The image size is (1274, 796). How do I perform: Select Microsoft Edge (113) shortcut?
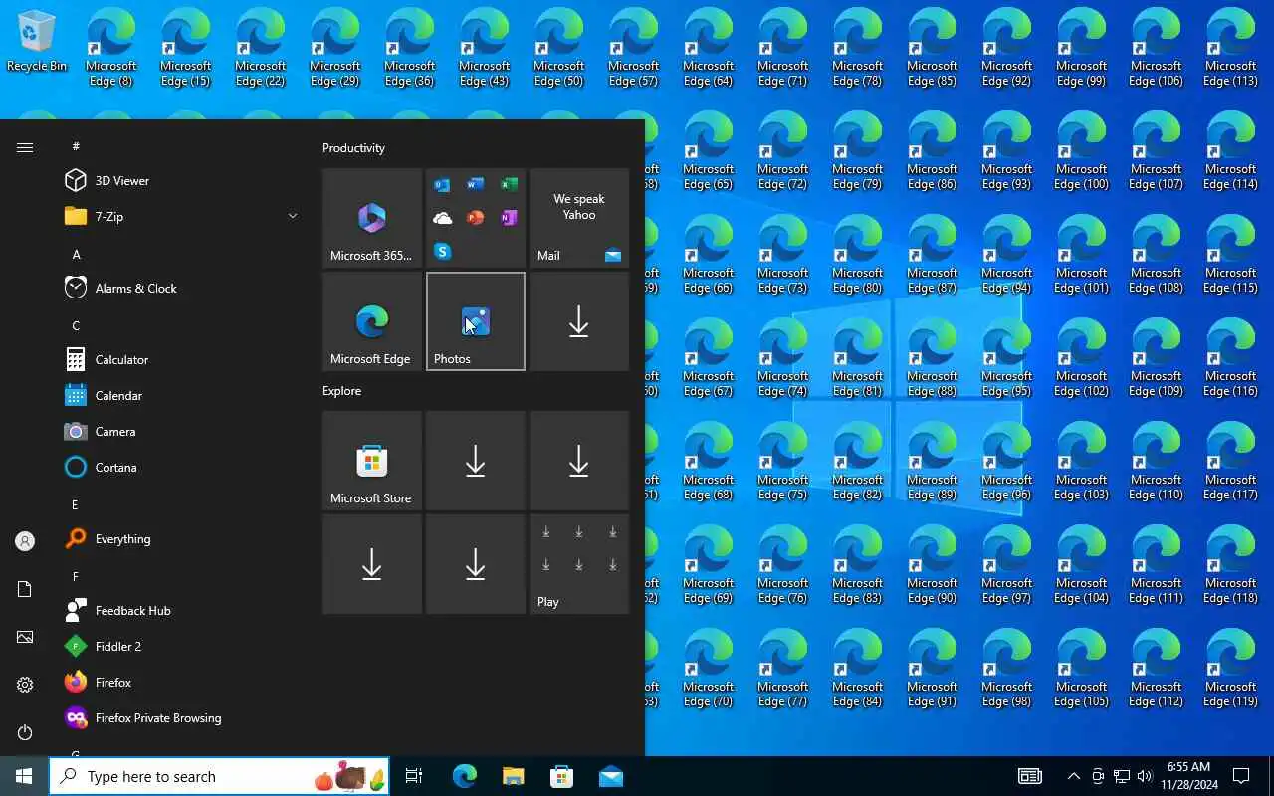(x=1231, y=47)
